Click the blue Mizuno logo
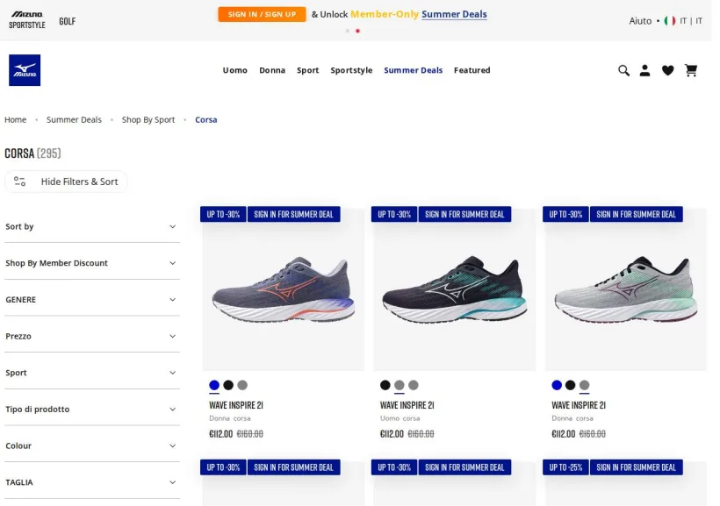720x506 pixels. [x=25, y=70]
